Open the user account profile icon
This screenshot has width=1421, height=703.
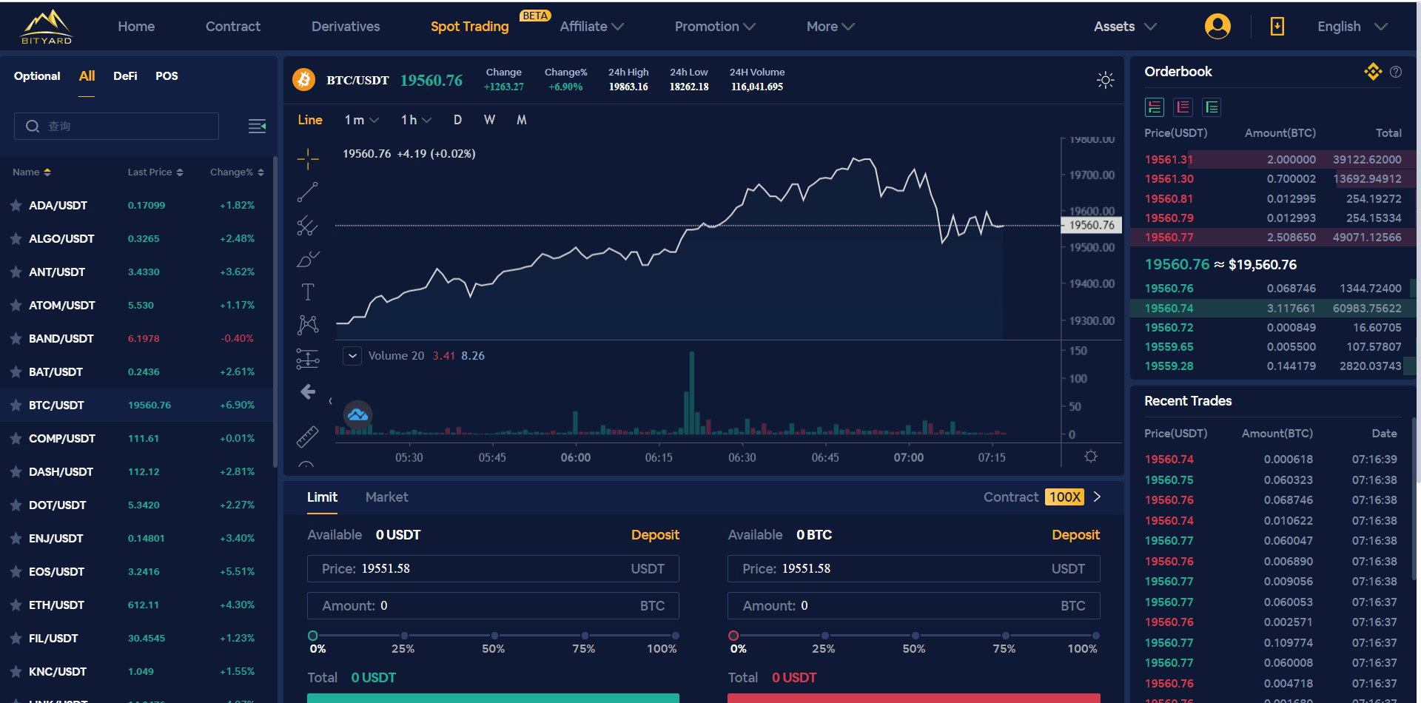point(1217,27)
